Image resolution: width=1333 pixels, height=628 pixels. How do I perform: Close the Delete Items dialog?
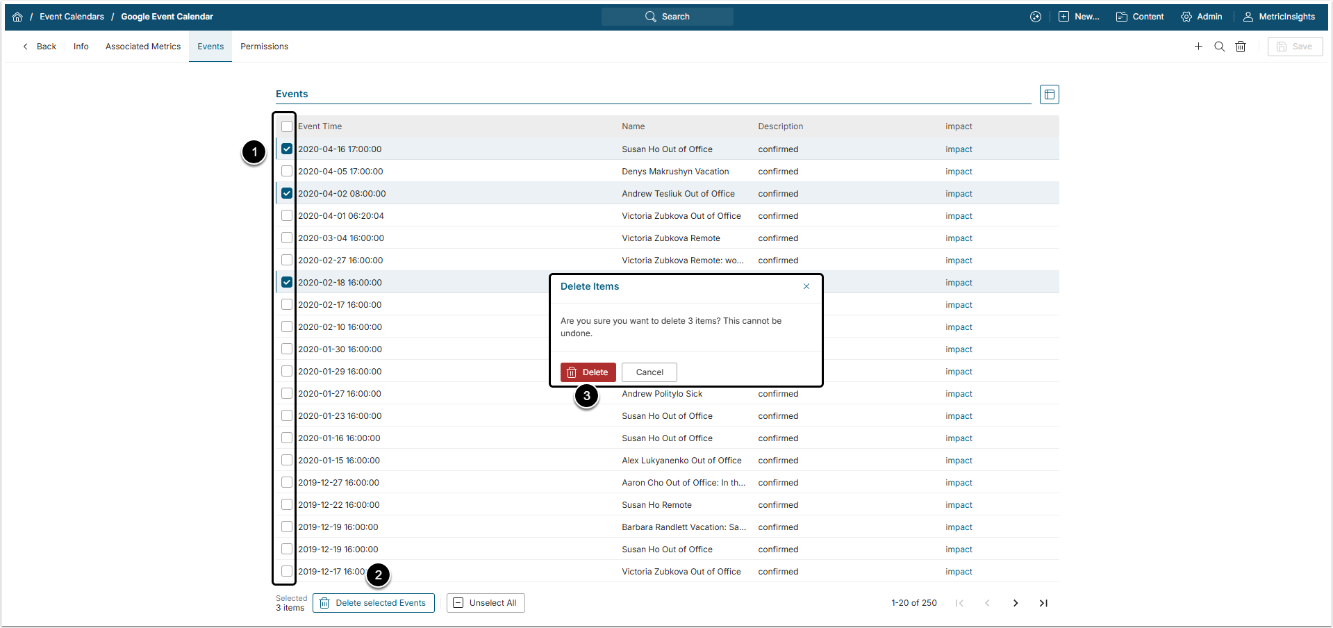pyautogui.click(x=806, y=286)
